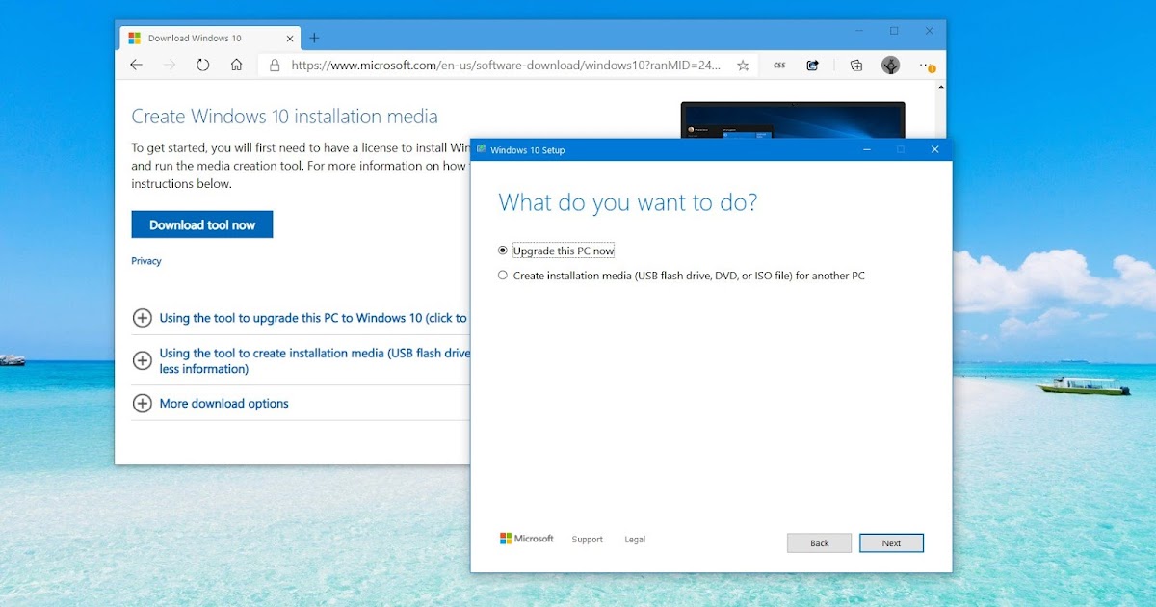The width and height of the screenshot is (1156, 607).
Task: Expand Using the tool to upgrade this PC
Action: coord(300,318)
